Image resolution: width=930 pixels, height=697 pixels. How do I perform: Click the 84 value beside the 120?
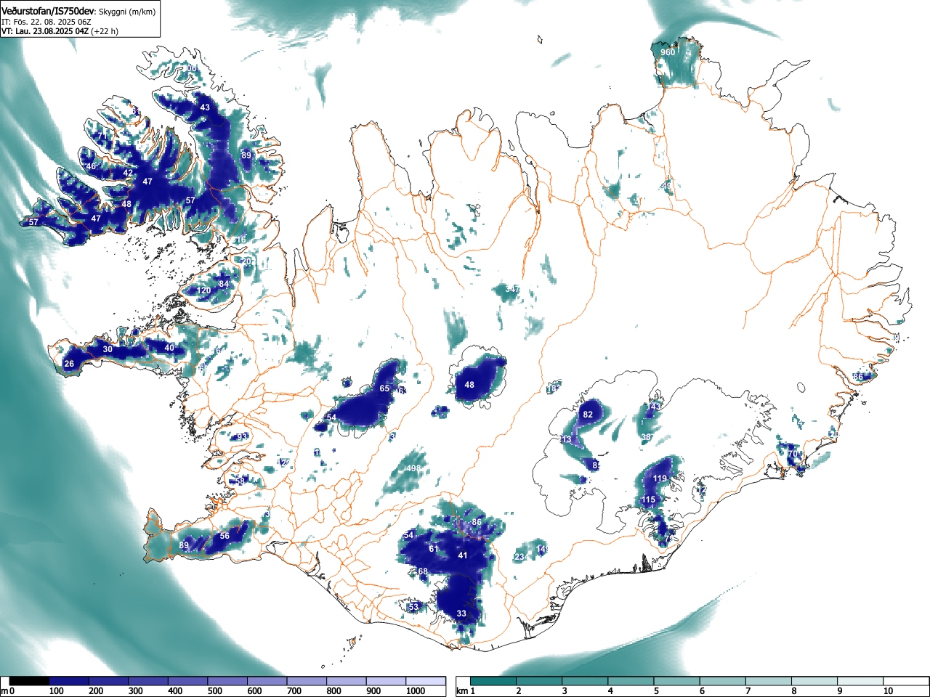coord(225,284)
